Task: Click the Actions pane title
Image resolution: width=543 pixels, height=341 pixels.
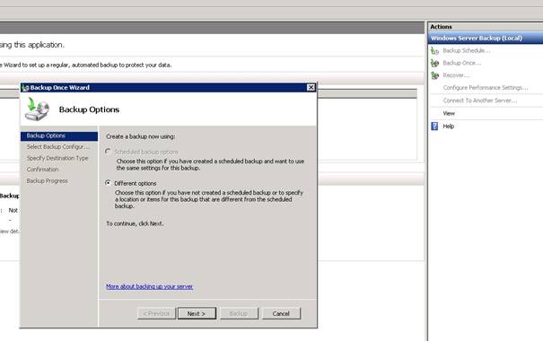Action: pos(441,27)
